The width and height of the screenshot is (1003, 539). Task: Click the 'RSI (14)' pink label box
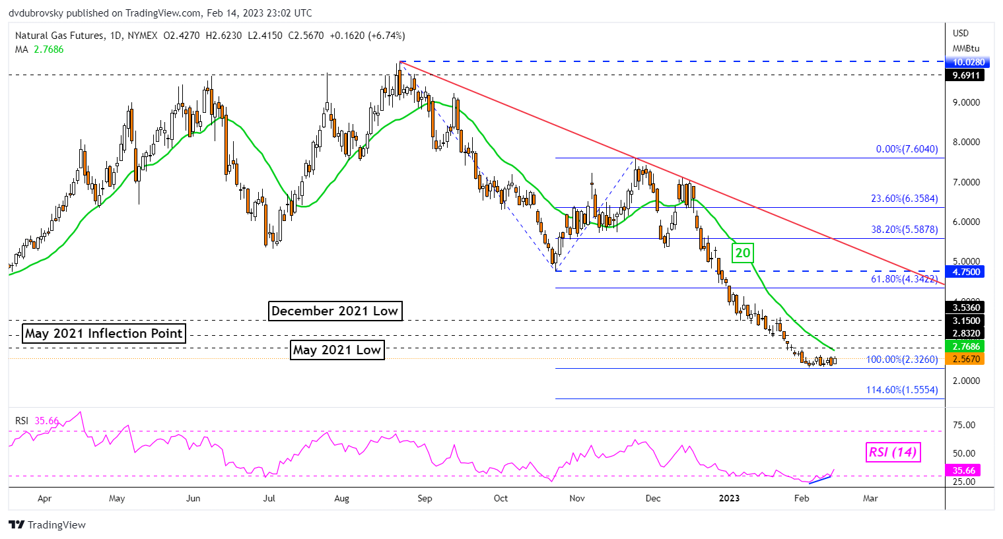(893, 452)
